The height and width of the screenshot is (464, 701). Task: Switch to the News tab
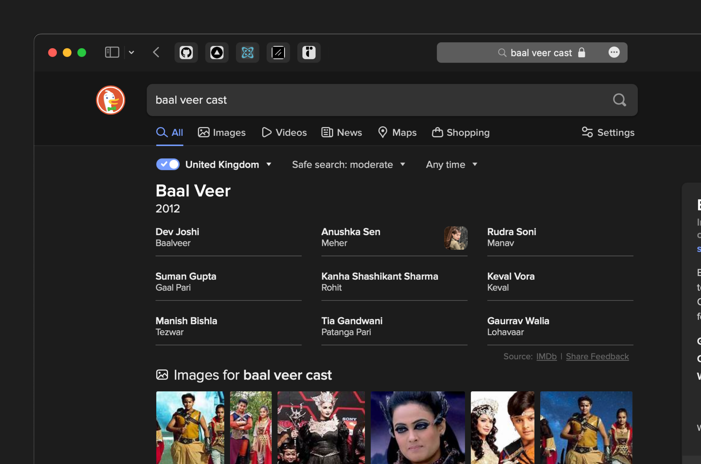pos(342,132)
